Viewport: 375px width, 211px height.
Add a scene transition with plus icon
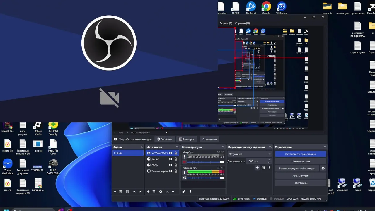tap(257, 168)
